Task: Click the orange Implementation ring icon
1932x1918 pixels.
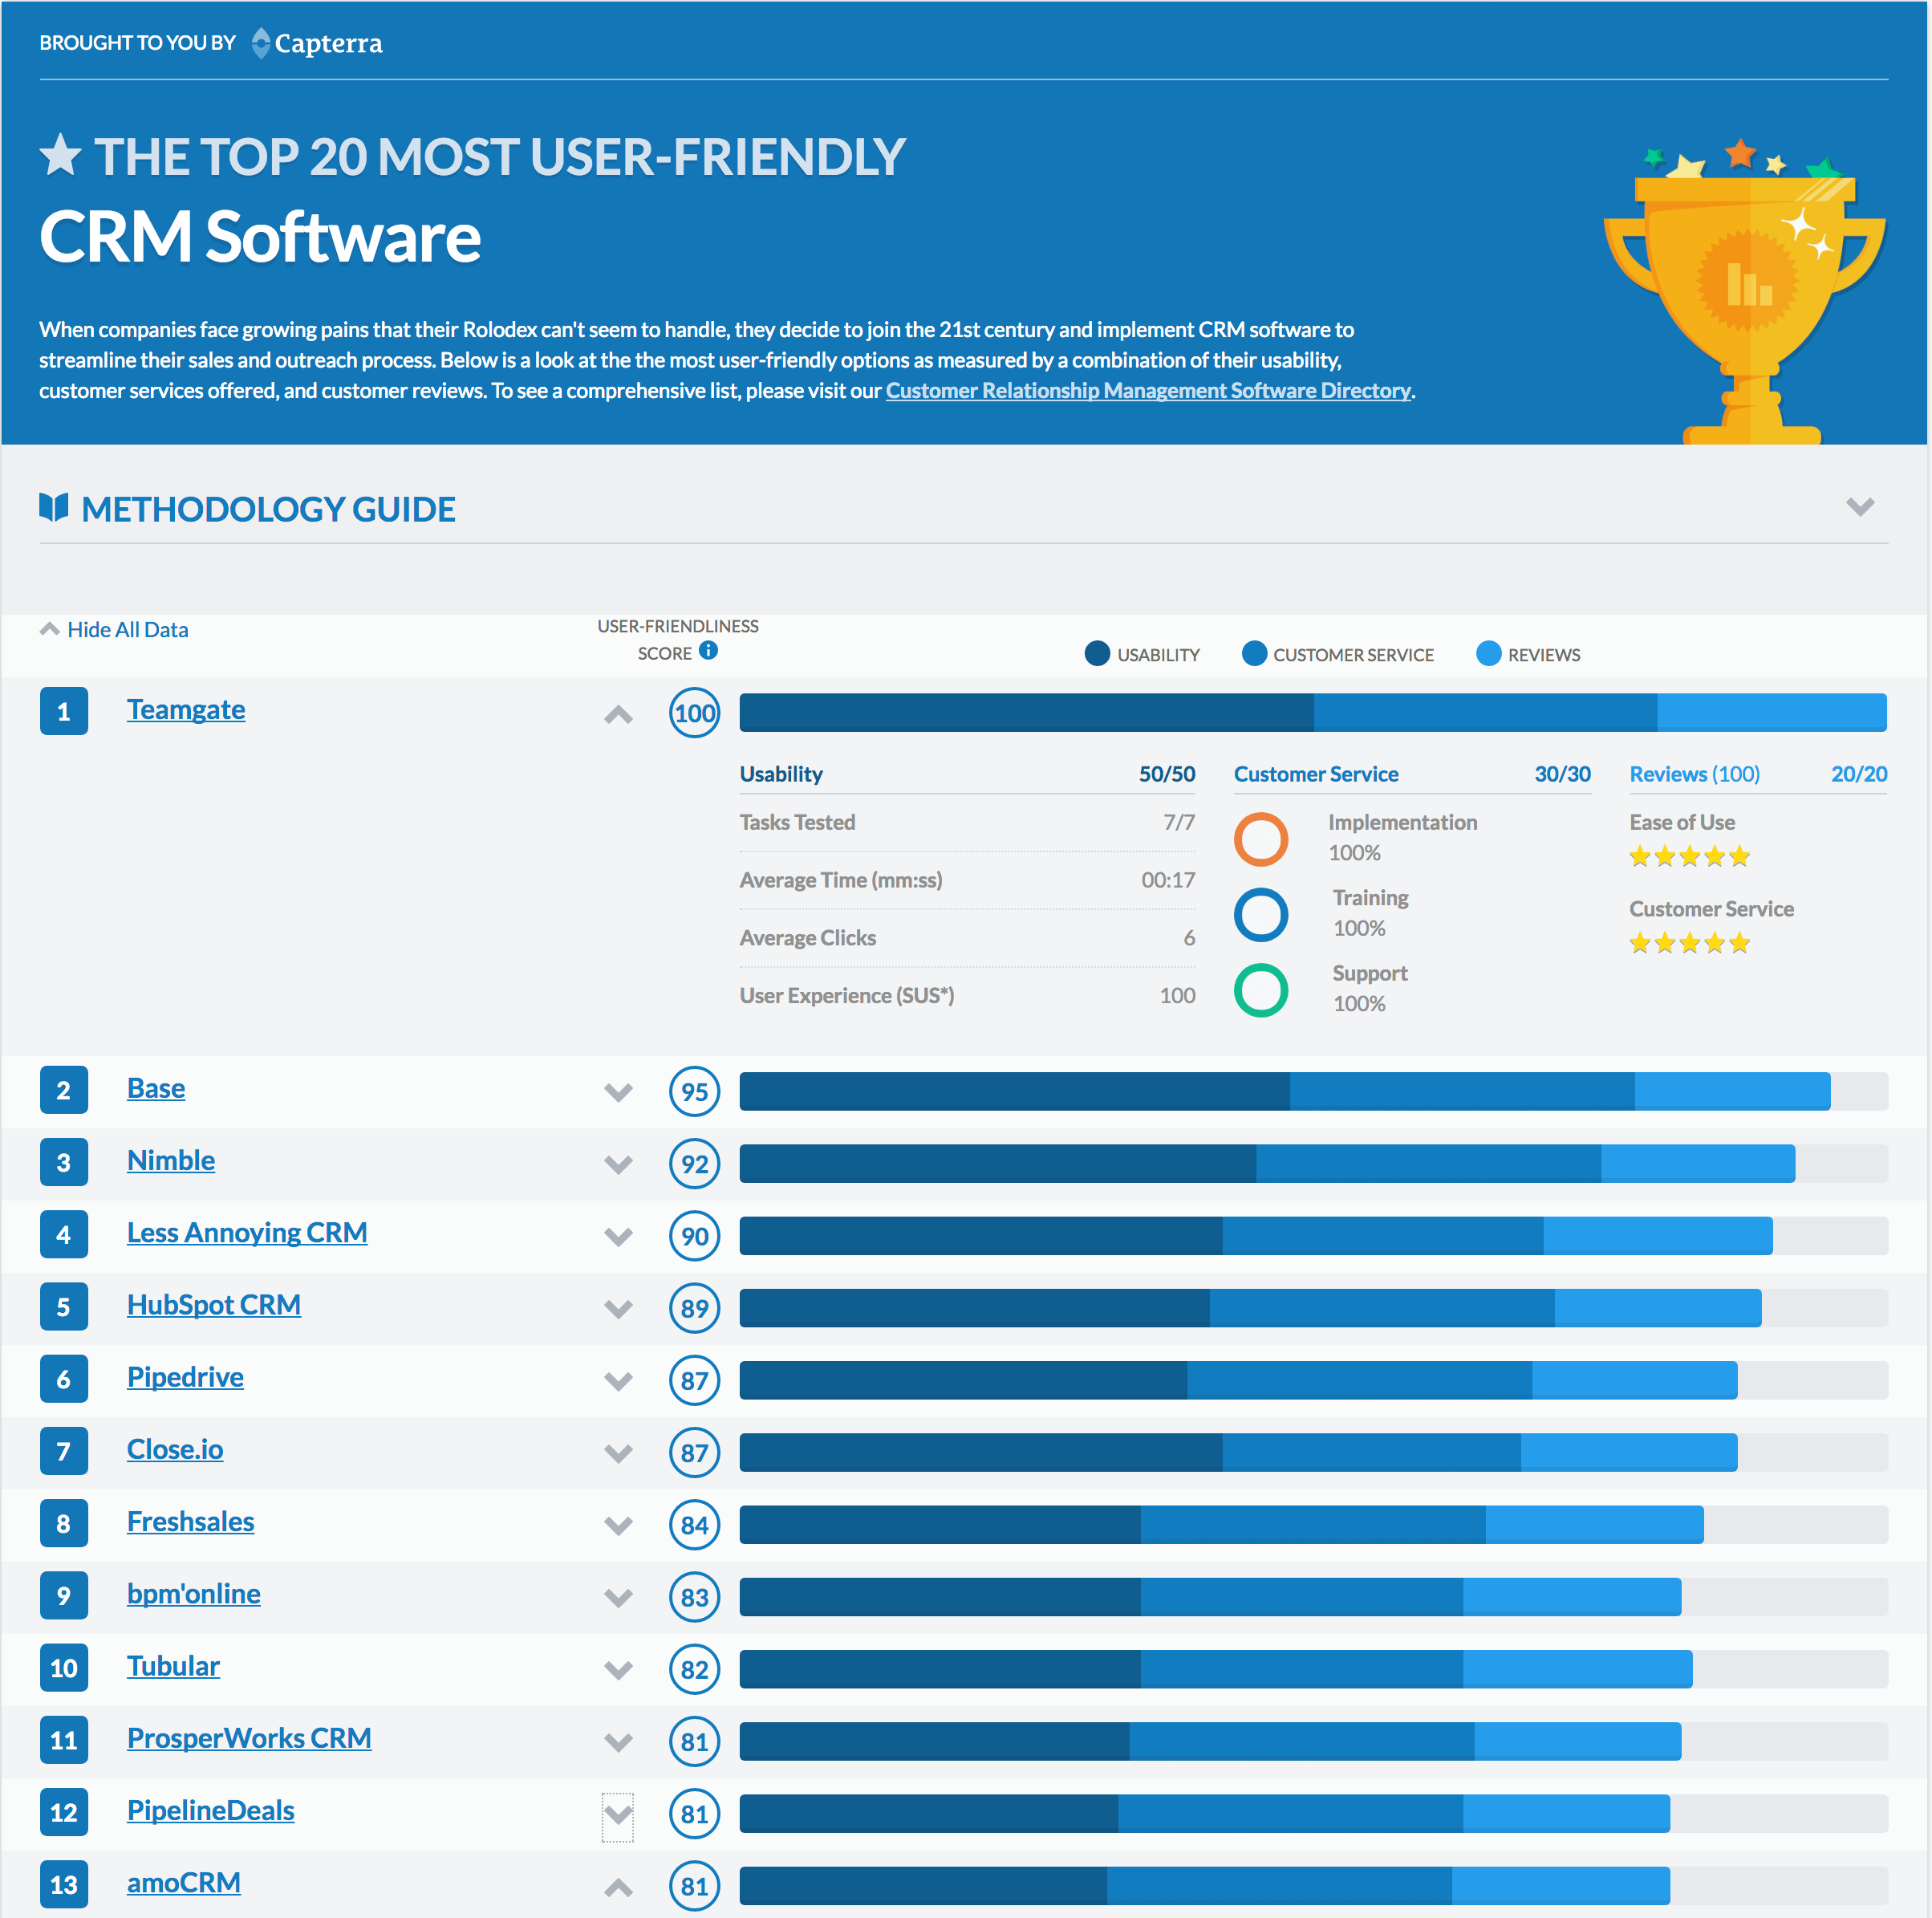Action: point(1260,838)
